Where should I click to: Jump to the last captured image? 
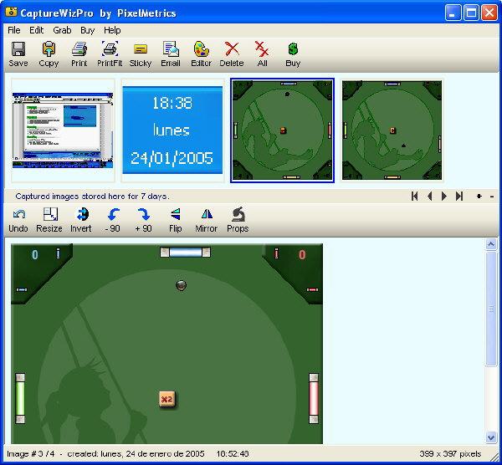pyautogui.click(x=459, y=197)
